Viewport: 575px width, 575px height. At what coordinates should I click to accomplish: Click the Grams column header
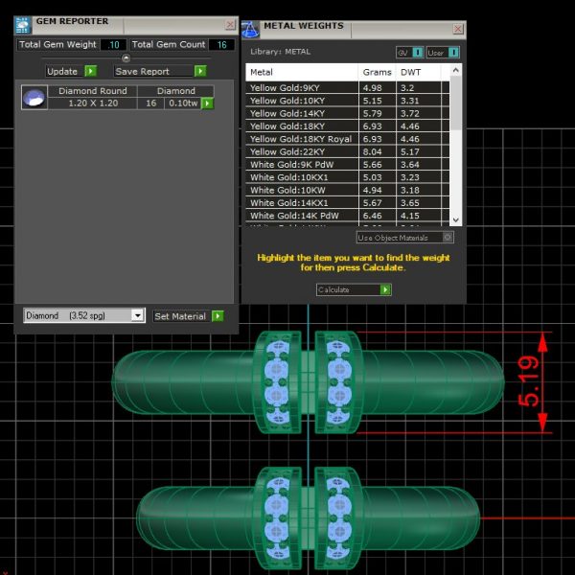click(x=377, y=72)
